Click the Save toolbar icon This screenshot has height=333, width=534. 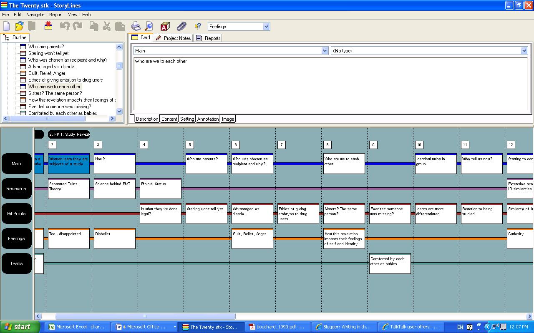click(x=32, y=26)
